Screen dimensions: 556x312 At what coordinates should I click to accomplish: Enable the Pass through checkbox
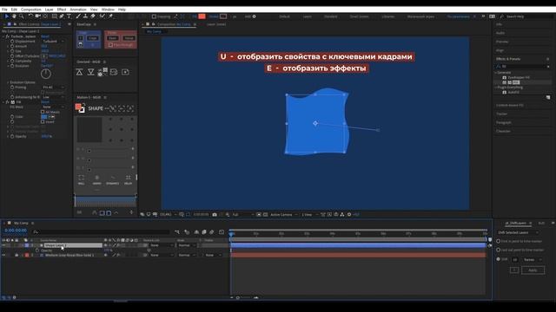pyautogui.click(x=110, y=45)
